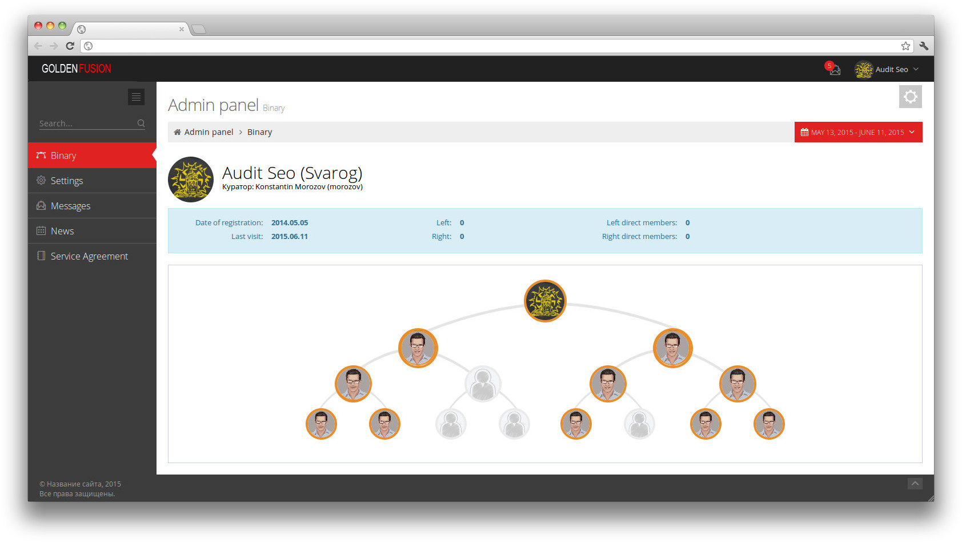Go to Messages in the sidebar

(70, 206)
